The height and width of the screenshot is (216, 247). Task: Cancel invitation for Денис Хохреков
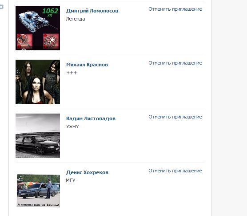tap(175, 171)
